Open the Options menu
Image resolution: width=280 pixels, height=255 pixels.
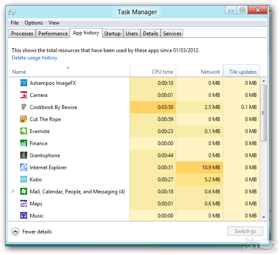[x=34, y=23]
